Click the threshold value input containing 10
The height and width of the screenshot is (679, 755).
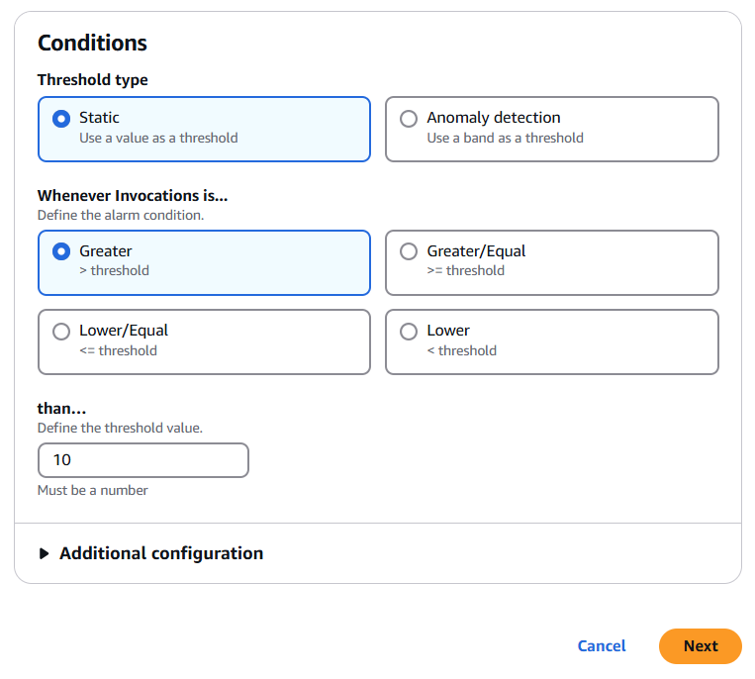pyautogui.click(x=142, y=460)
